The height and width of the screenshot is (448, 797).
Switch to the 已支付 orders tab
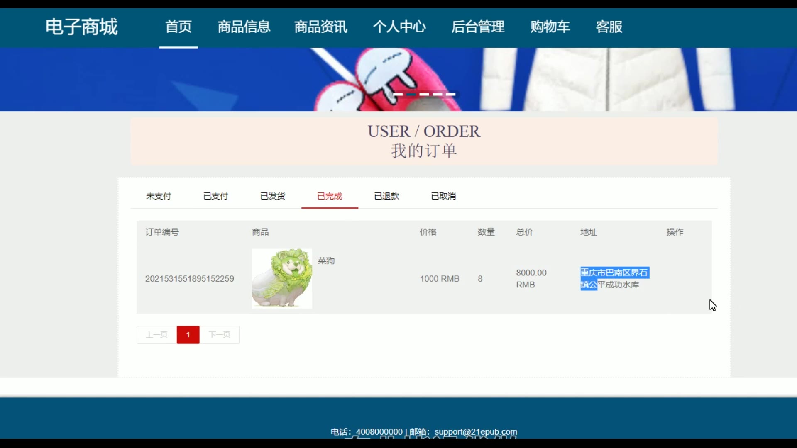point(216,196)
